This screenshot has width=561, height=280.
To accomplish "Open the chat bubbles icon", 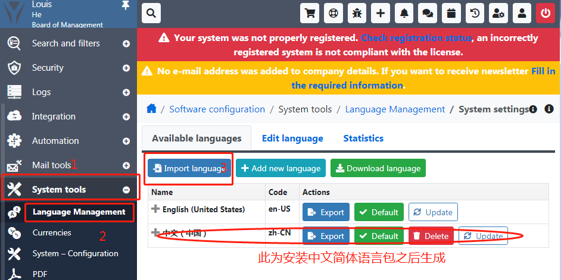I will (x=428, y=14).
